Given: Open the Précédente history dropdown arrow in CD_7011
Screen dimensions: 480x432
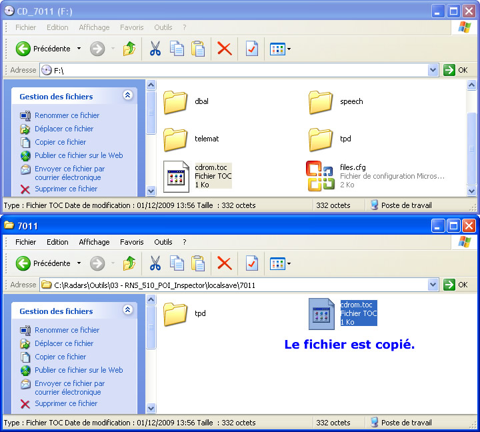Looking at the screenshot, I should 79,49.
